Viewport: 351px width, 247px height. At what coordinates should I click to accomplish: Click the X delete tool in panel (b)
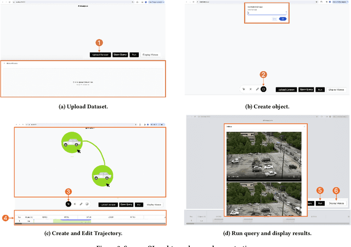coord(251,89)
